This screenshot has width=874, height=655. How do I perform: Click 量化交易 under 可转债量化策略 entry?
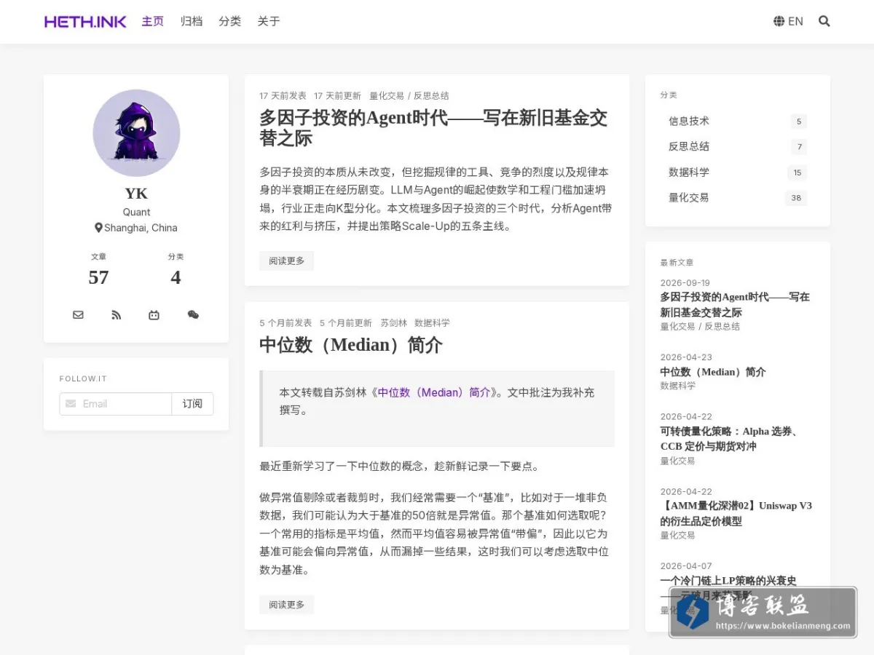pyautogui.click(x=677, y=461)
